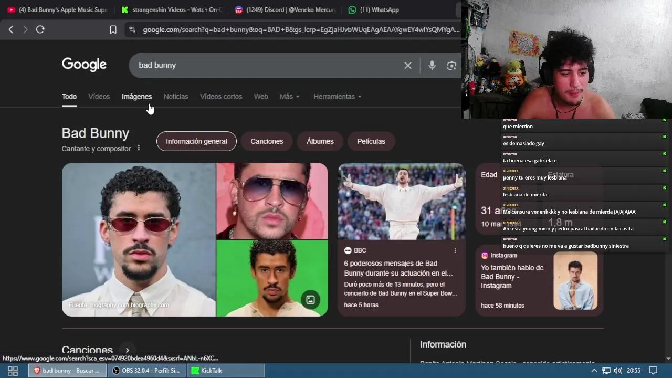The width and height of the screenshot is (672, 378).
Task: Select the Canciones chip
Action: pos(267,141)
